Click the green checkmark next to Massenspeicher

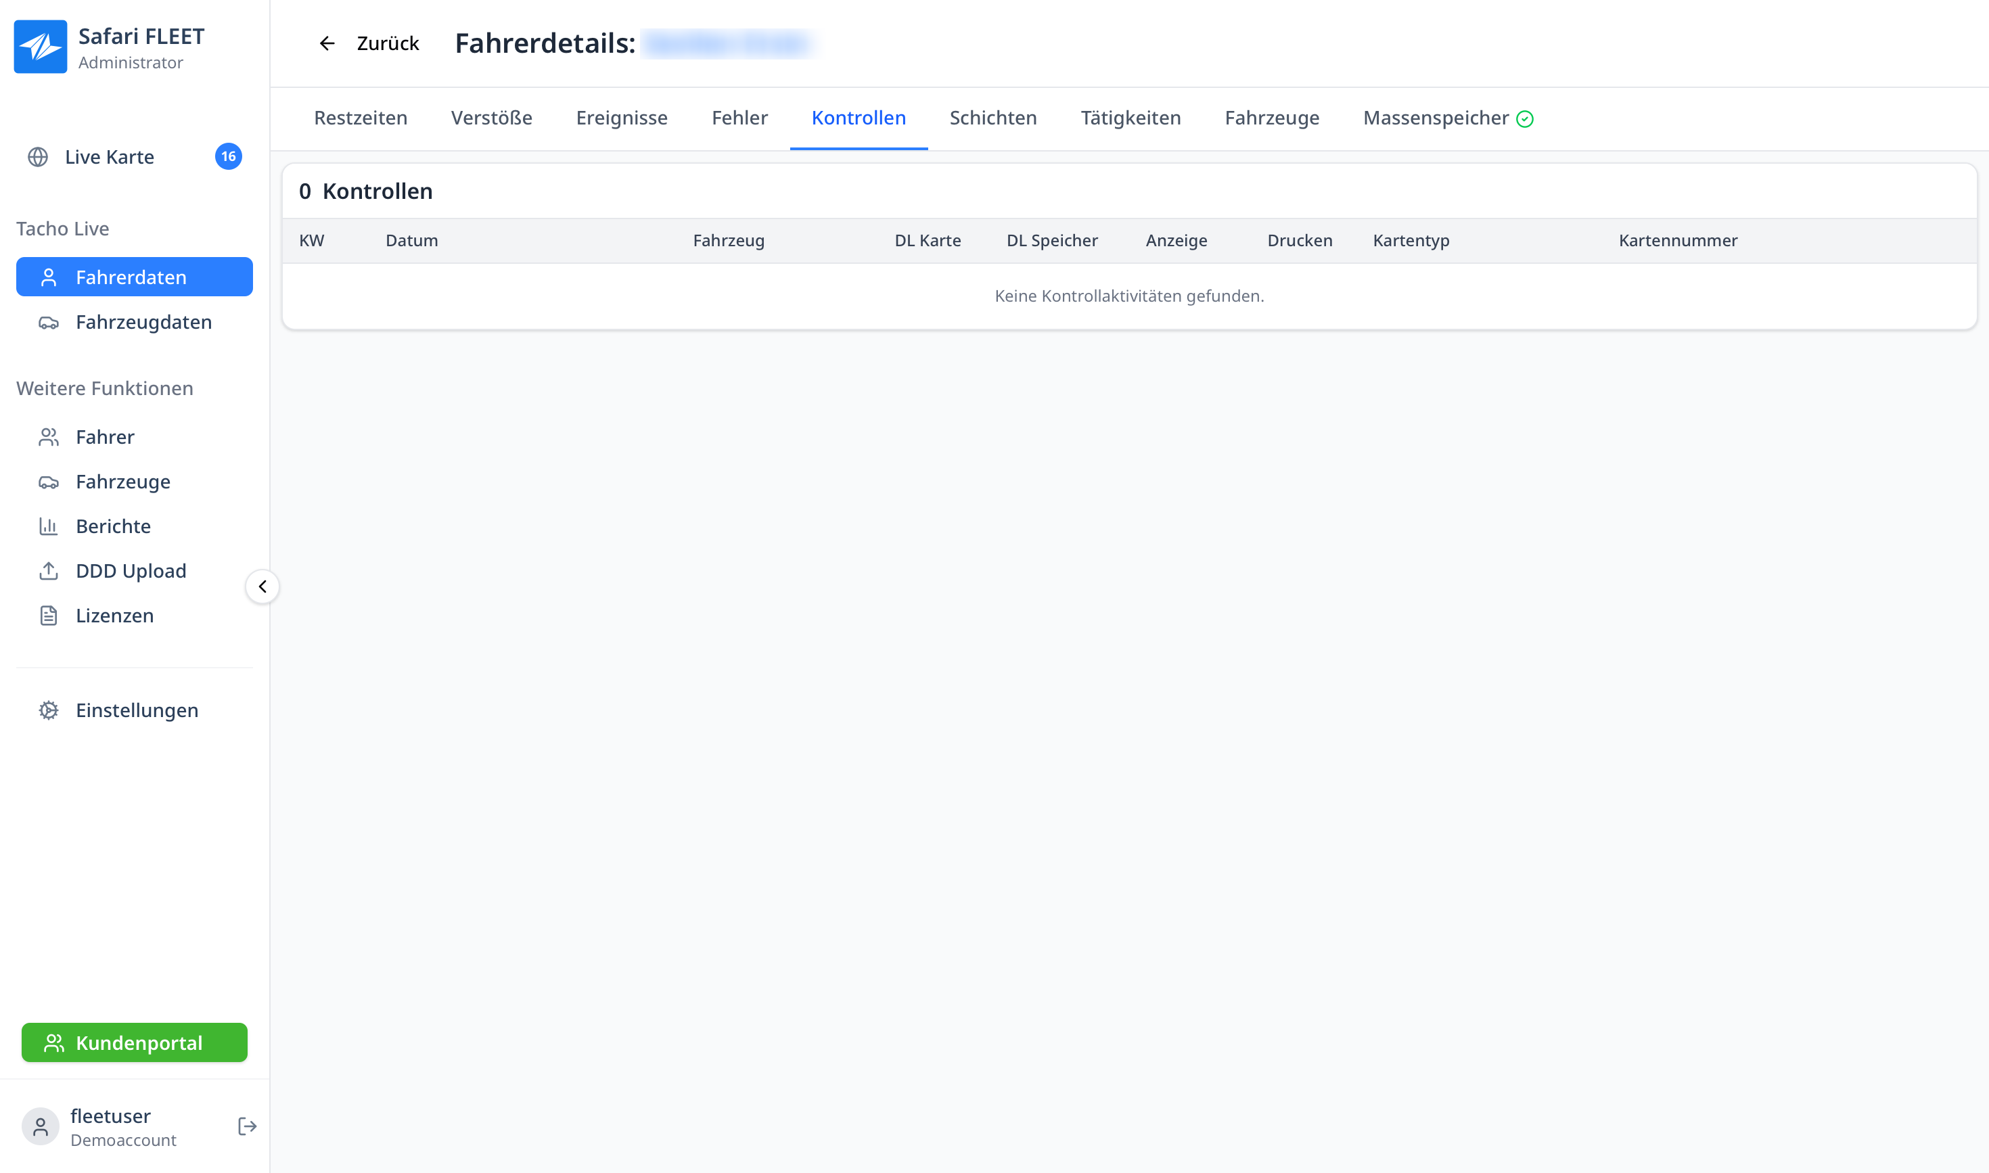click(x=1525, y=118)
